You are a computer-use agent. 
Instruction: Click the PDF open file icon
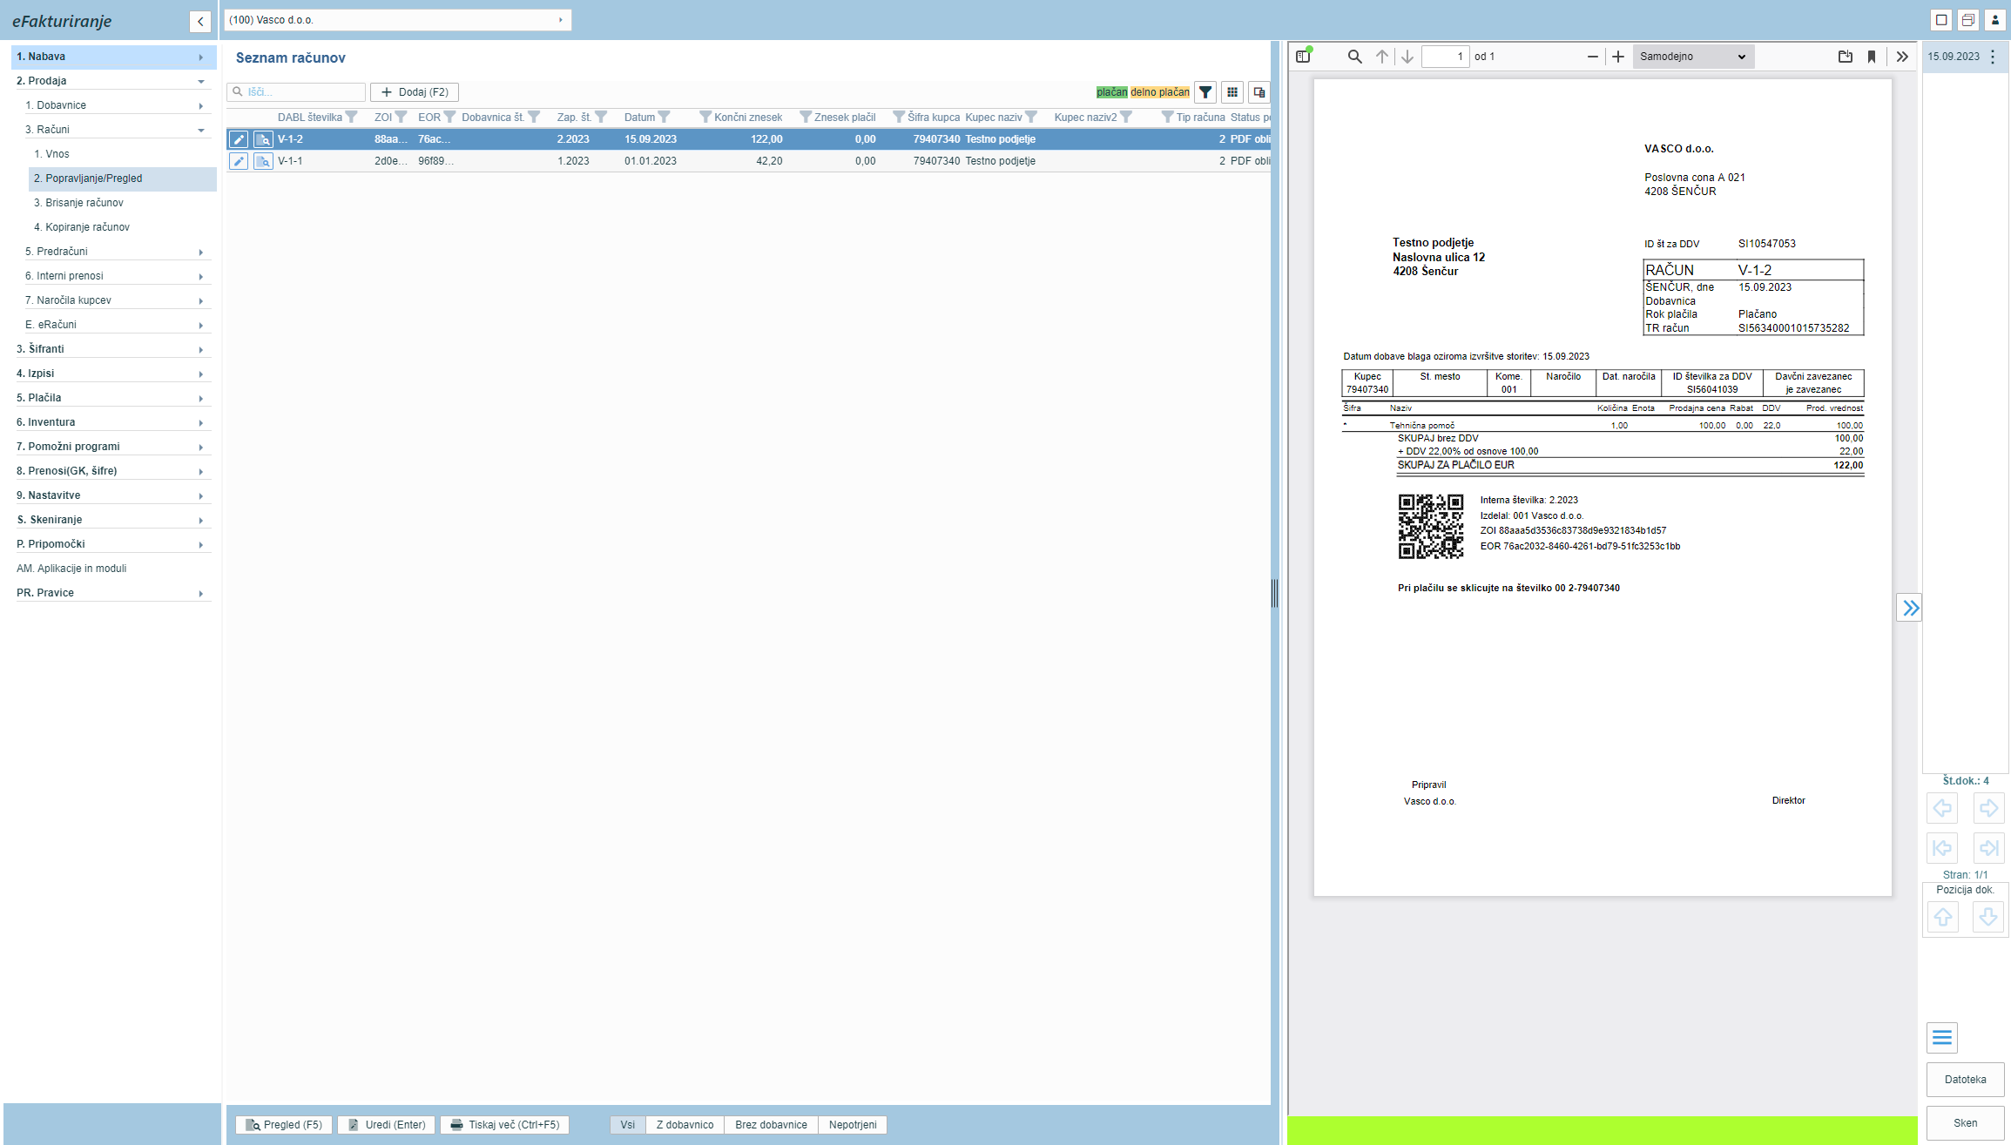coord(1846,57)
